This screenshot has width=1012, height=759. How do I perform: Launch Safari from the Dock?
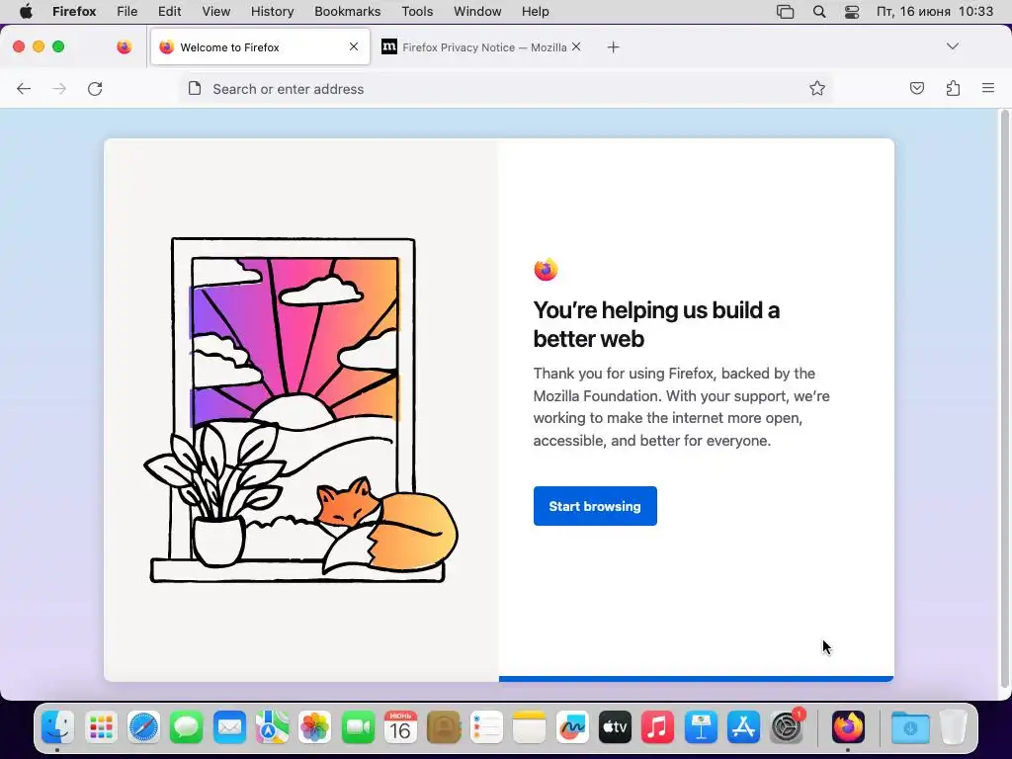pos(143,727)
